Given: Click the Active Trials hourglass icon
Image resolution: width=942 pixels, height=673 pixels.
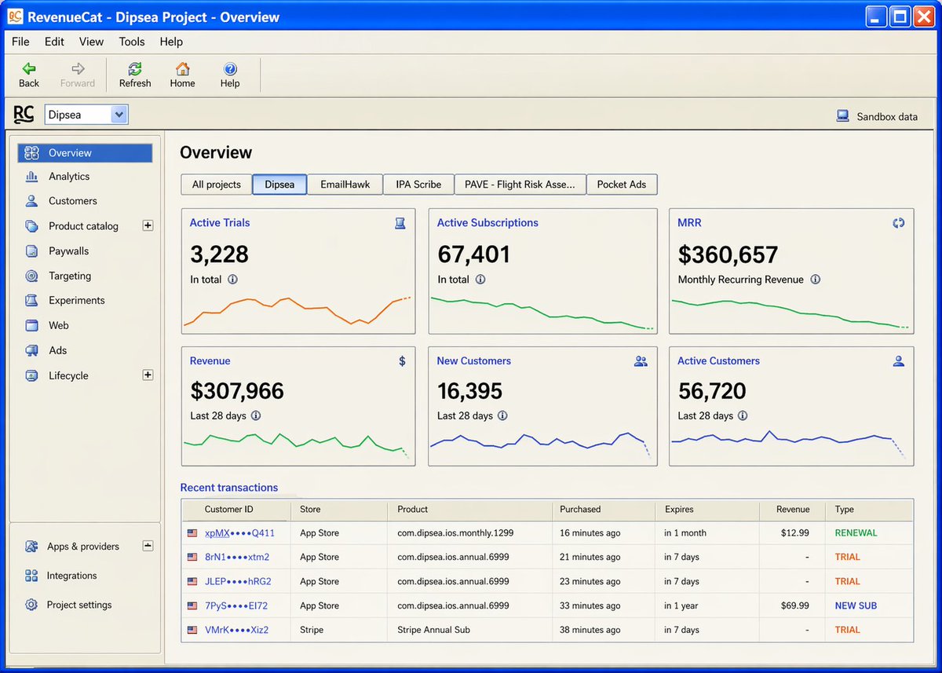Looking at the screenshot, I should point(400,223).
